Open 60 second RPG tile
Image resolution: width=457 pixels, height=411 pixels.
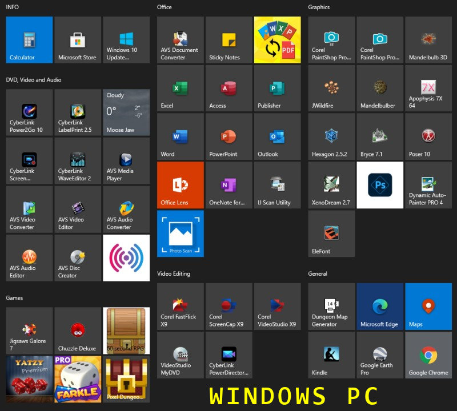click(126, 331)
